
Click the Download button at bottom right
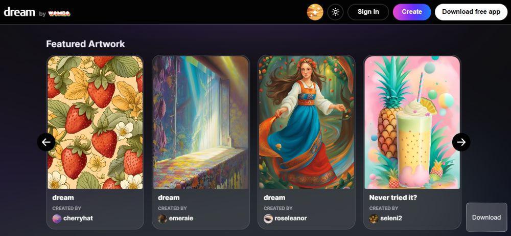486,218
